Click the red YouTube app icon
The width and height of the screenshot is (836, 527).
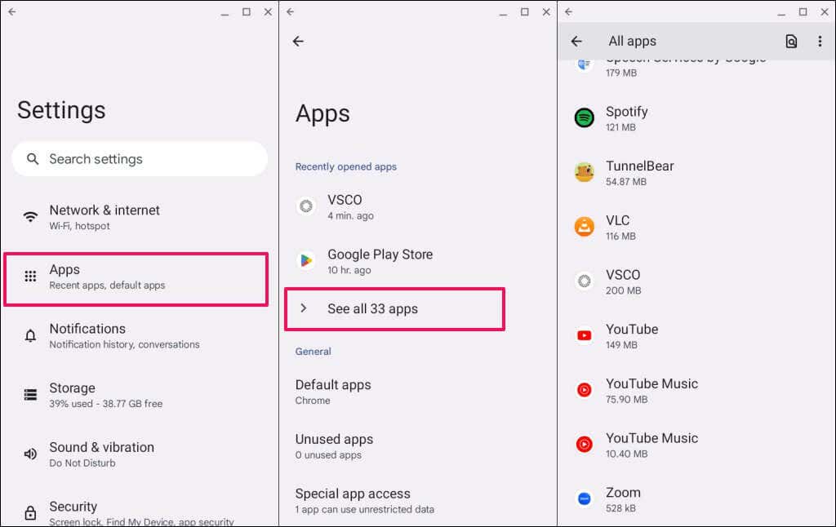[585, 335]
